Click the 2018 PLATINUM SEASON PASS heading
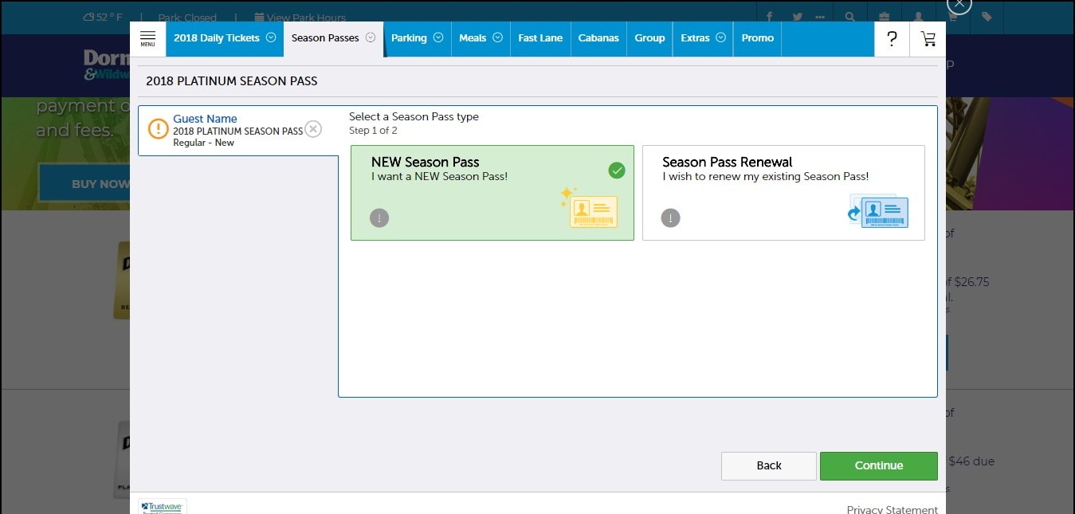 [231, 81]
